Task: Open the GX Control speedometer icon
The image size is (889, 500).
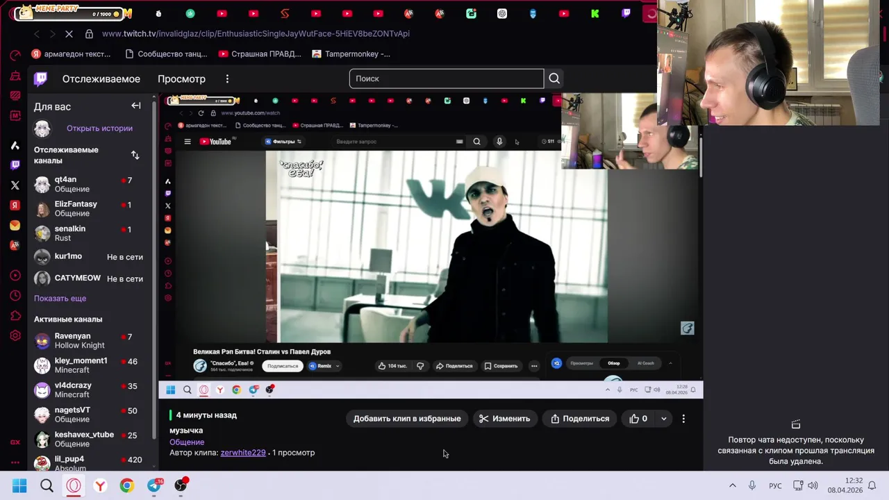Action: tap(15, 55)
